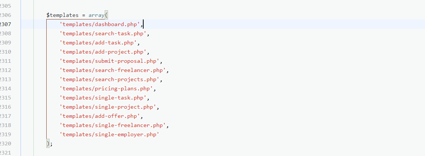Click the $templates variable name
This screenshot has height=156, width=425.
coord(62,15)
